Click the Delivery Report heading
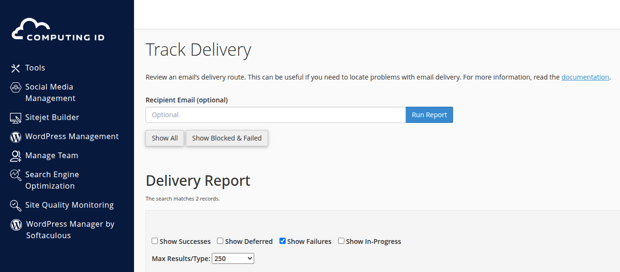This screenshot has width=620, height=272. 198,181
